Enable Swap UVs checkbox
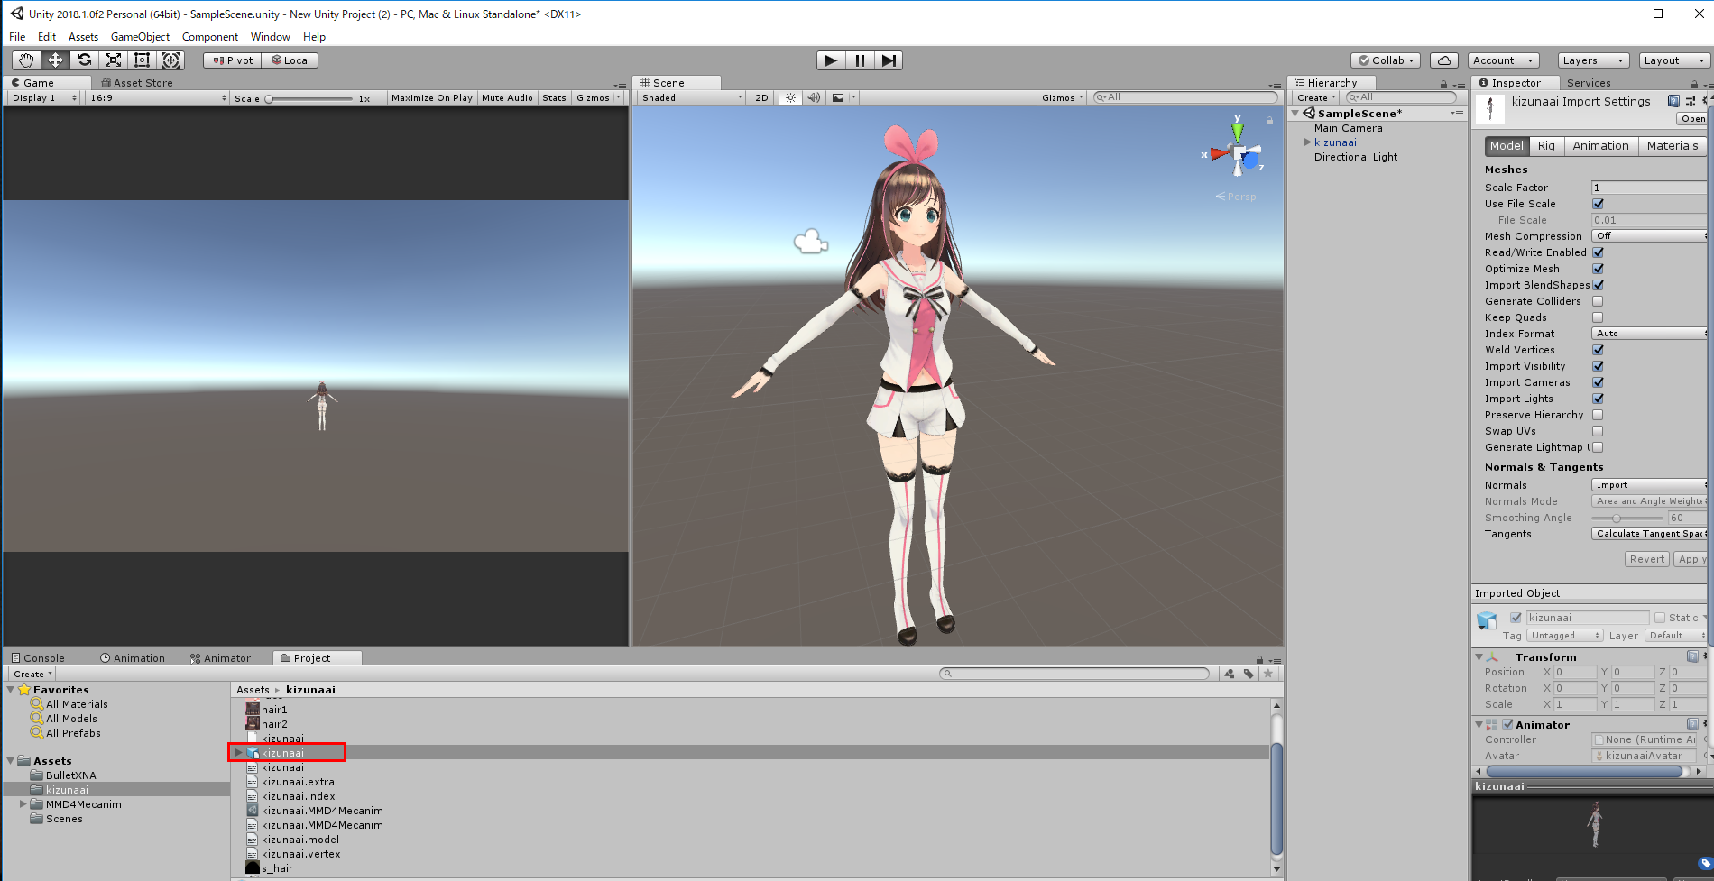Image resolution: width=1714 pixels, height=881 pixels. 1598,431
